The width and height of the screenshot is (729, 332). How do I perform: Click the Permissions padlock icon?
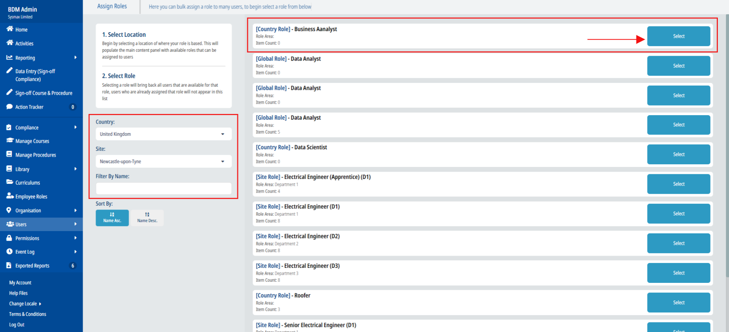pos(9,238)
